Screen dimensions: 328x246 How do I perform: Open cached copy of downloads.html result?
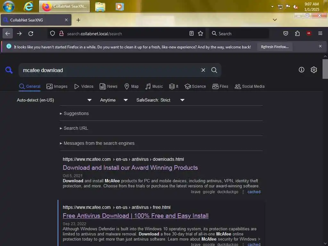tap(254, 192)
